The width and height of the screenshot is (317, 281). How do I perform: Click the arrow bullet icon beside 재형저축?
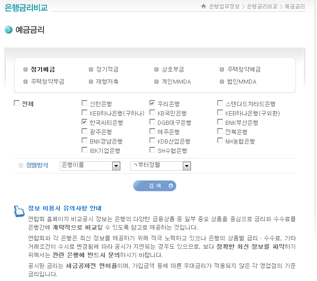(91, 82)
